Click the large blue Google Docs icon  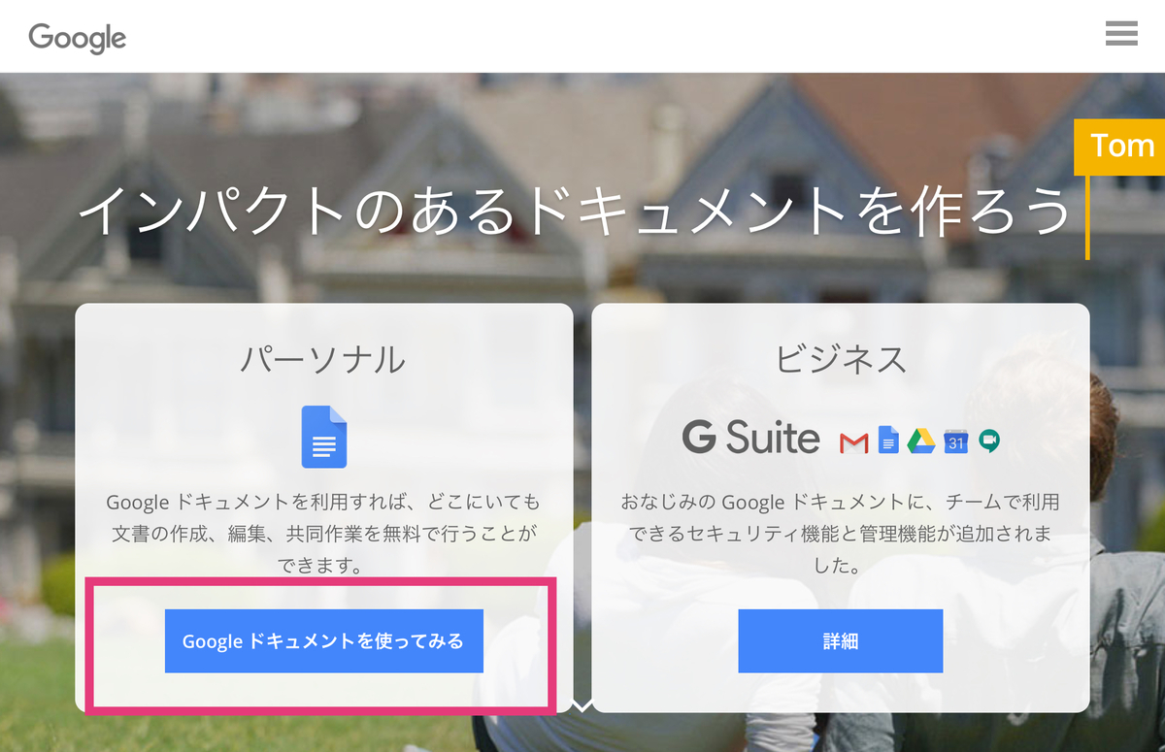coord(324,437)
